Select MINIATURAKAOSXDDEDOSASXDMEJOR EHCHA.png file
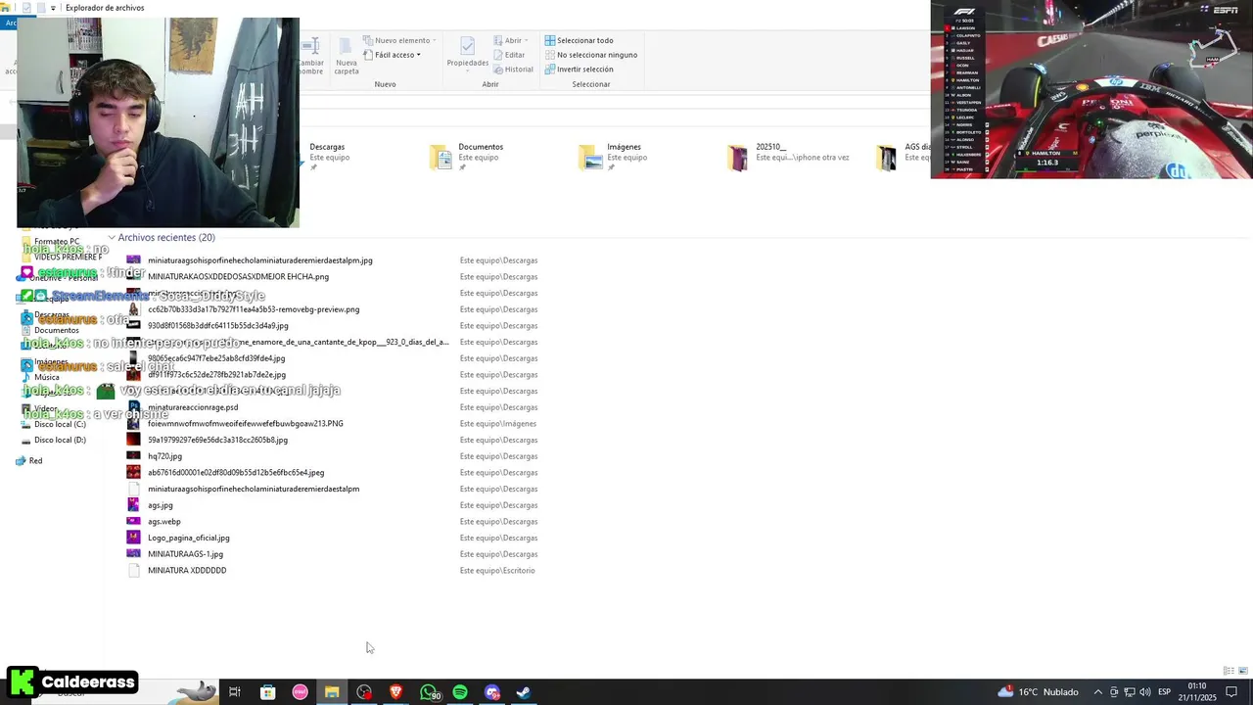This screenshot has width=1253, height=705. [238, 277]
